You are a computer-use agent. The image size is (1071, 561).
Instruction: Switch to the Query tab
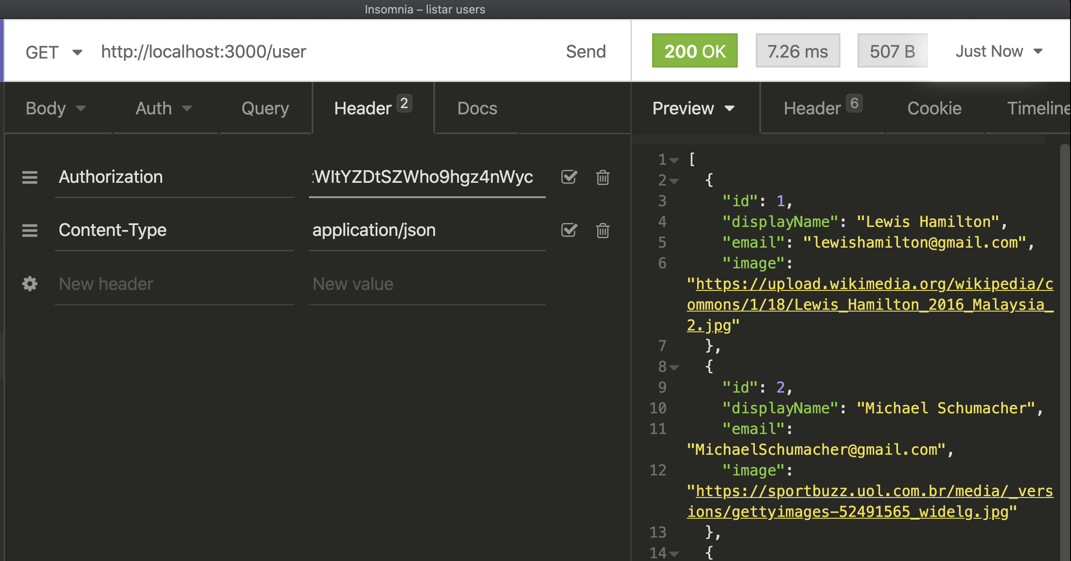[x=265, y=109]
